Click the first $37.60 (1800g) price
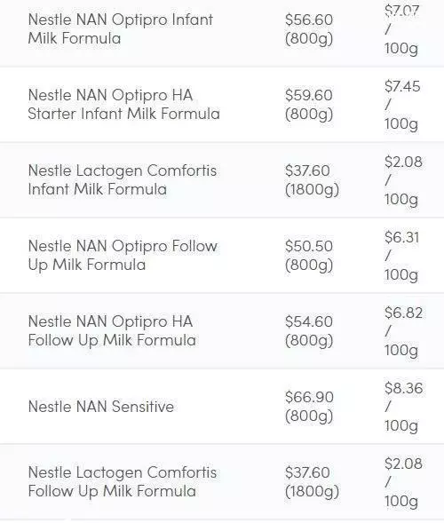444x523 pixels. click(312, 179)
